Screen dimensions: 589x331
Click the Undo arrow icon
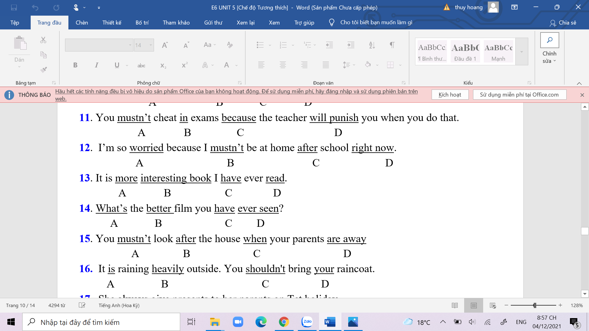[35, 7]
